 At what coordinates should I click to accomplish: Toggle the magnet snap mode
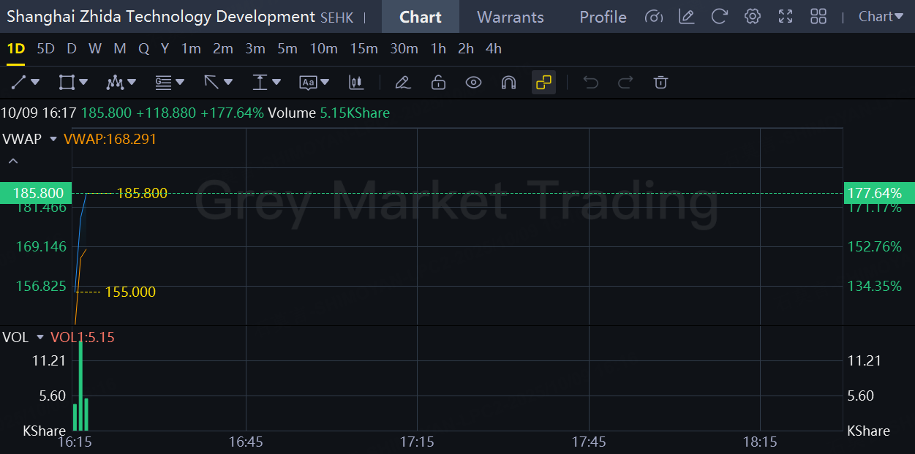point(508,83)
